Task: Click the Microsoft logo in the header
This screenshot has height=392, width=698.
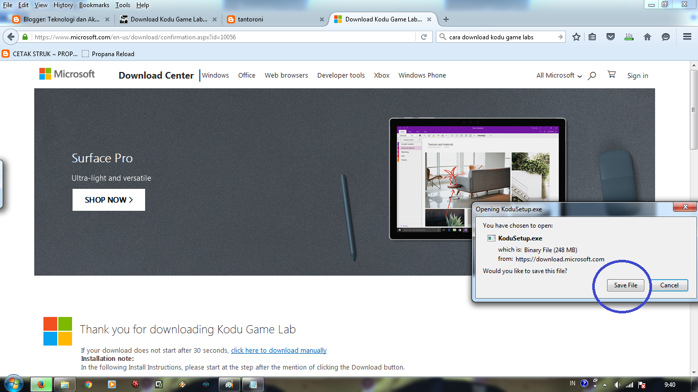Action: (67, 74)
